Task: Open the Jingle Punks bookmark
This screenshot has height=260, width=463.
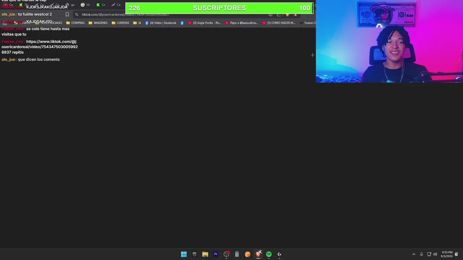Action: pos(204,23)
